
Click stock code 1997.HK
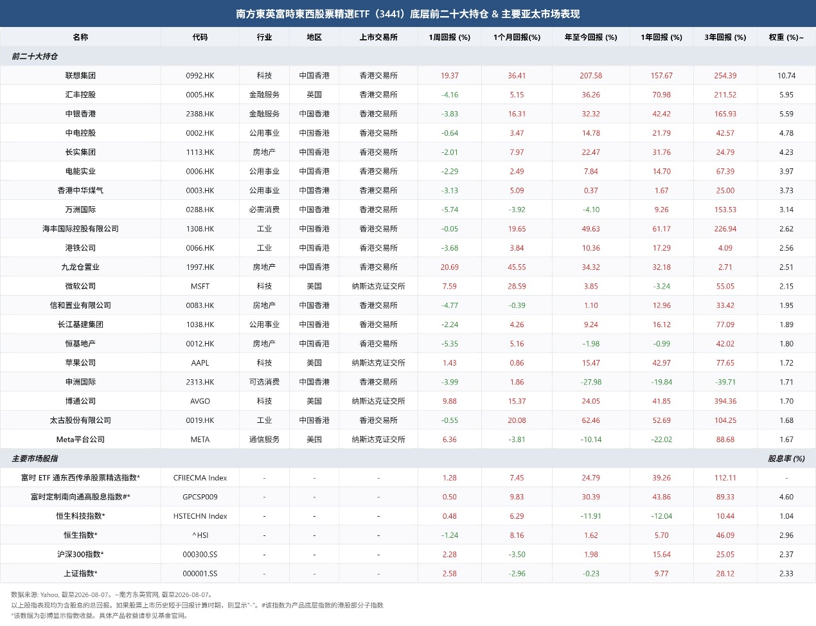pos(200,267)
